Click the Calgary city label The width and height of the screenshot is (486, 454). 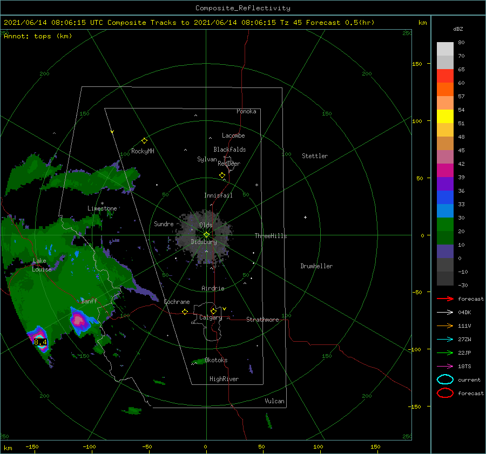[211, 317]
